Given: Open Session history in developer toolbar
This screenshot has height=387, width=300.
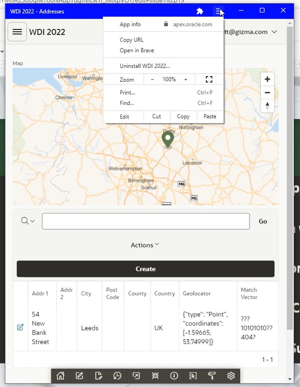Looking at the screenshot, I should pyautogui.click(x=117, y=376).
